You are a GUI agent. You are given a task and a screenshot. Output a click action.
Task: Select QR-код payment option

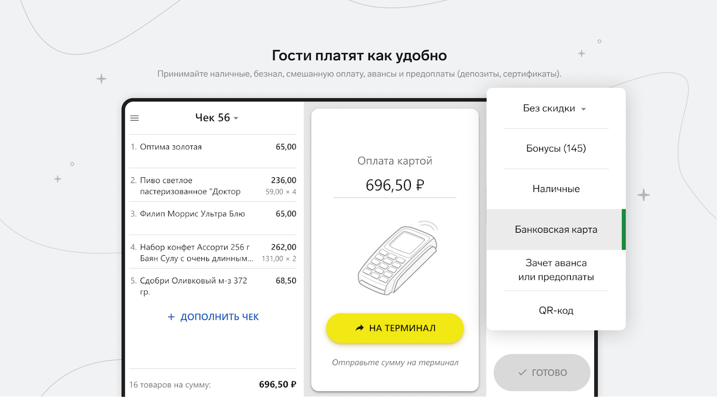[556, 311]
